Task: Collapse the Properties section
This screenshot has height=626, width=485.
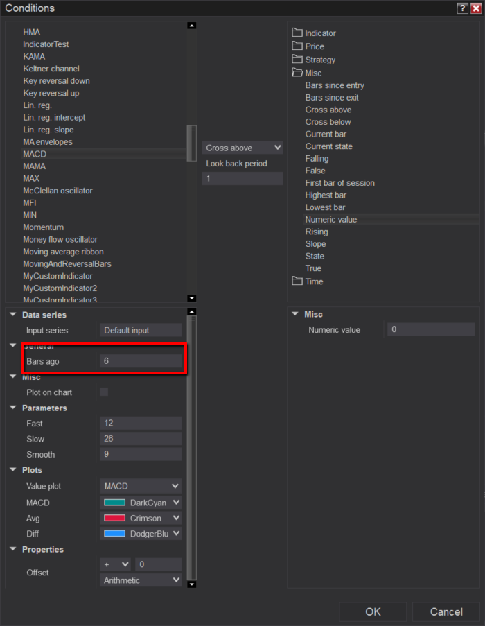Action: (12, 549)
